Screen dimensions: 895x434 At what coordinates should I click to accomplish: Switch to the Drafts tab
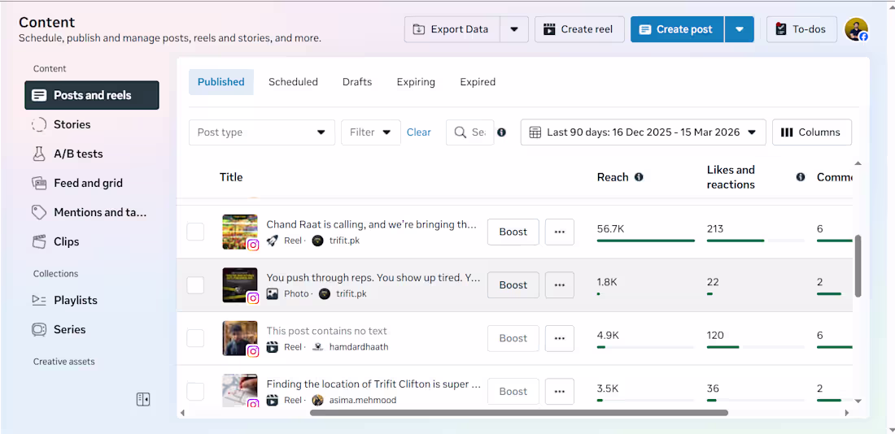coord(357,82)
